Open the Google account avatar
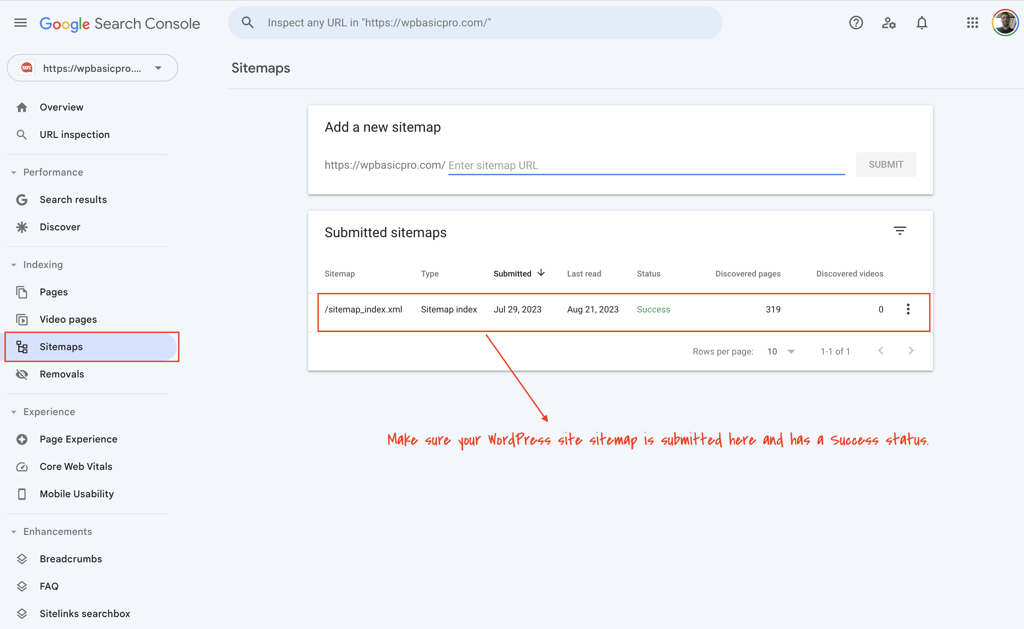Screen dimensions: 1024x629 tap(1005, 23)
